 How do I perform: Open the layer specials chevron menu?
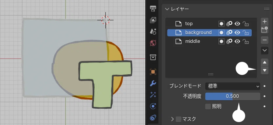coord(264,51)
